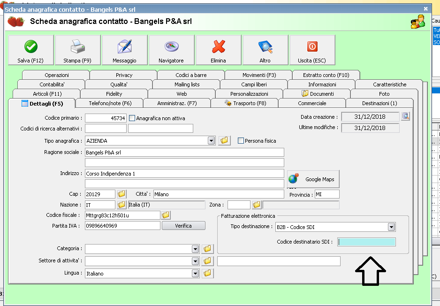Expand the Settore di attivita' dropdown
Viewport: 440px width, 306px height.
[195, 261]
